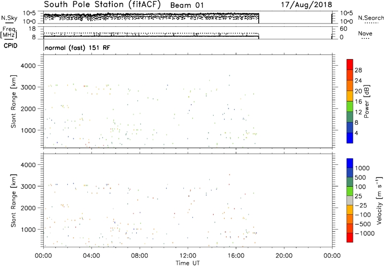The height and width of the screenshot is (266, 384).
Task: Click the title 'South Pole Station (fitACF)'
Action: coord(102,5)
